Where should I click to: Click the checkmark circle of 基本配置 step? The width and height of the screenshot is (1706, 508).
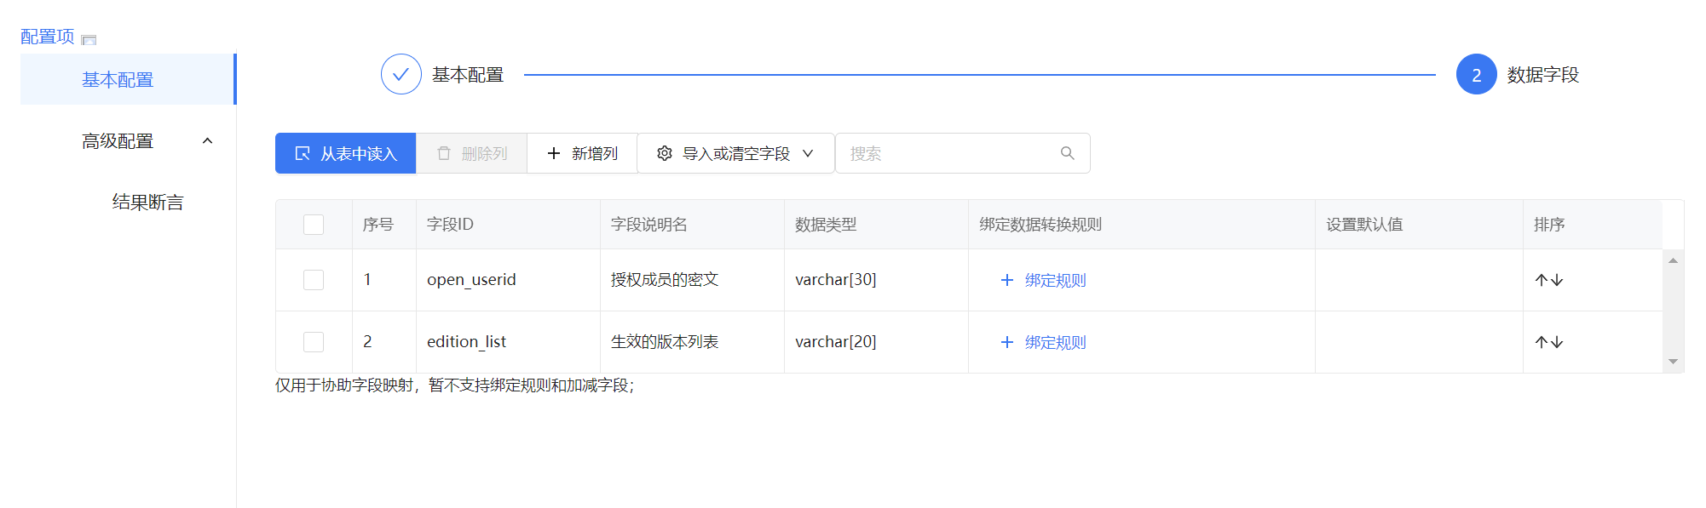pyautogui.click(x=401, y=75)
